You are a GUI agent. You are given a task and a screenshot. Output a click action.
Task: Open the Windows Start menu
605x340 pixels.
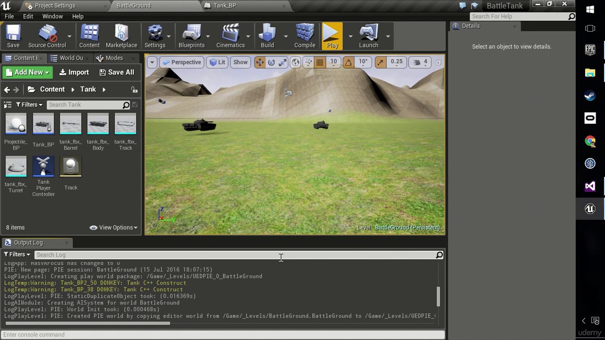[x=590, y=9]
